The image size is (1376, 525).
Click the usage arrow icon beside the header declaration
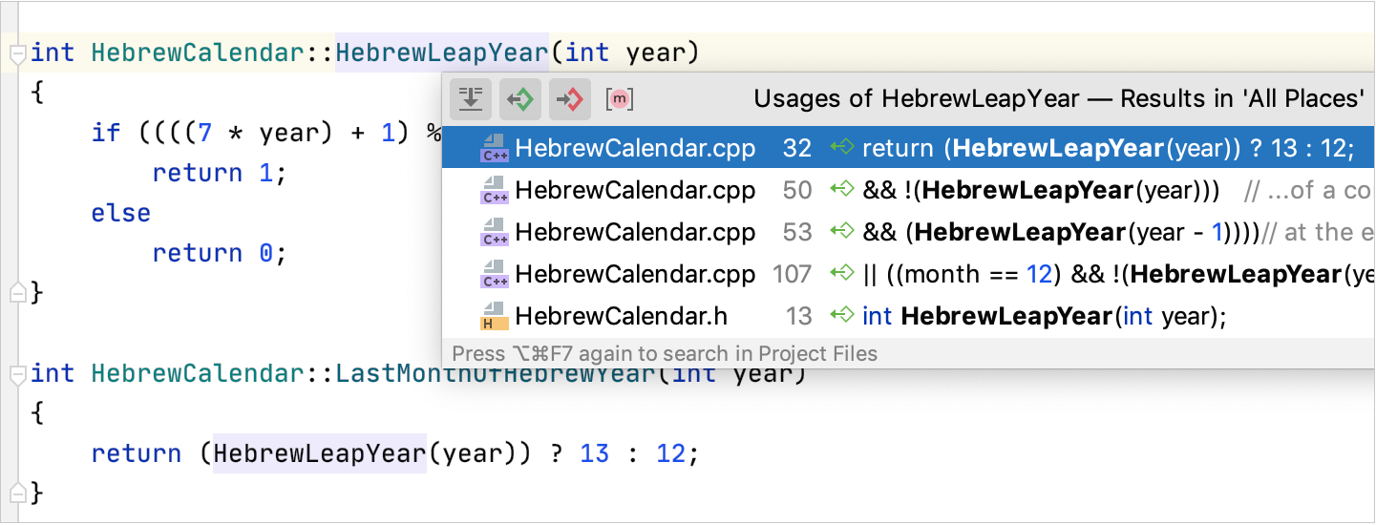pos(841,316)
